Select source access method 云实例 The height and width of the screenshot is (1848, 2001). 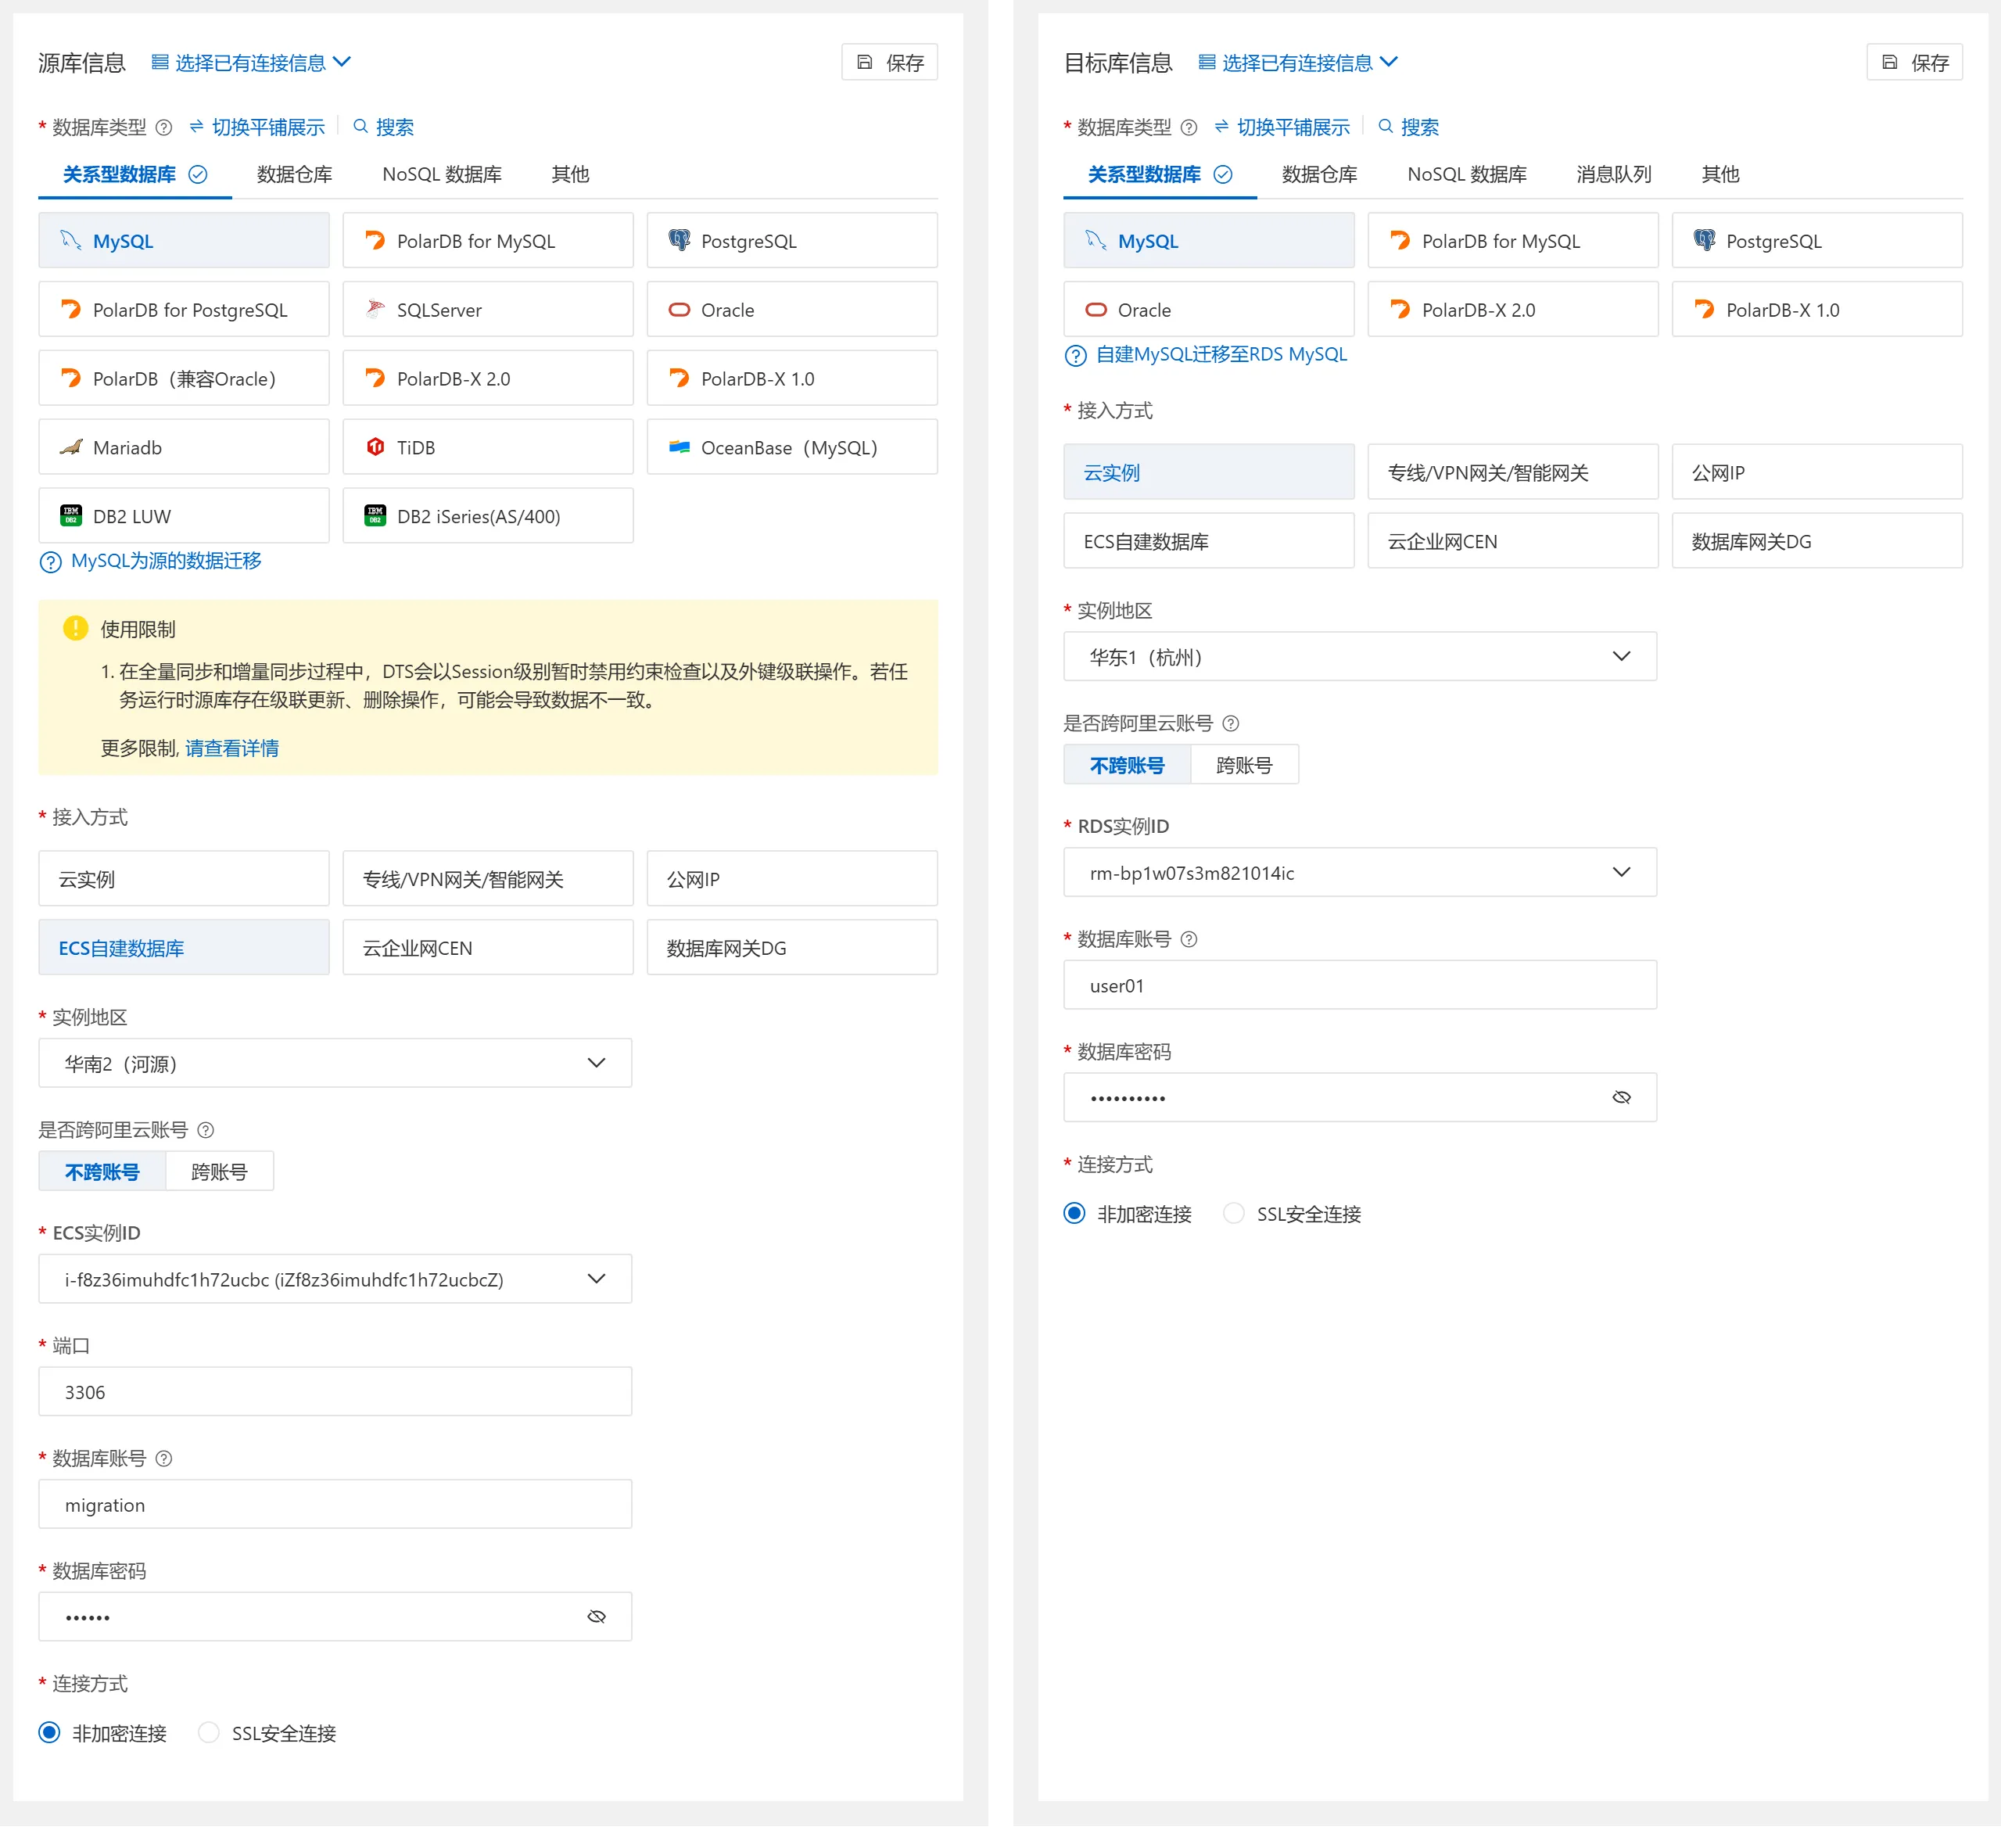[x=183, y=878]
